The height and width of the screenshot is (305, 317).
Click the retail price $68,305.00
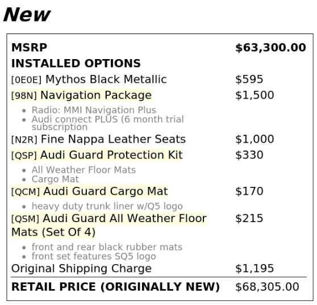267,287
